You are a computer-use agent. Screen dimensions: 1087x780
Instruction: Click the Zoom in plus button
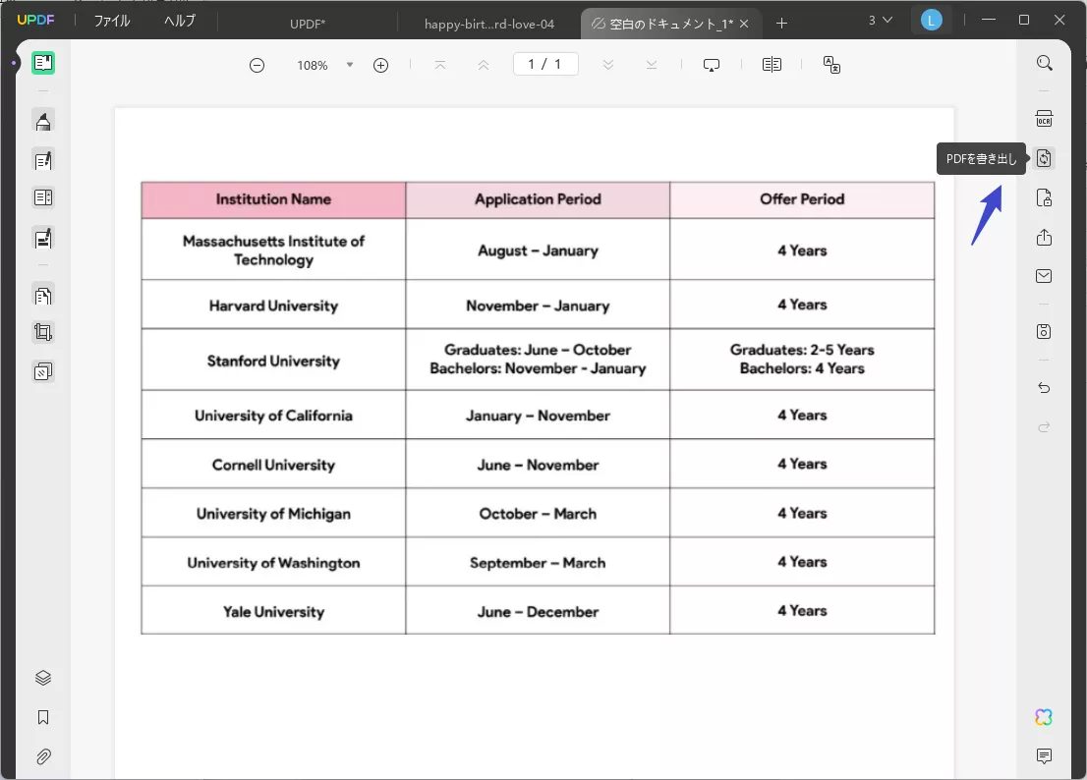point(380,65)
